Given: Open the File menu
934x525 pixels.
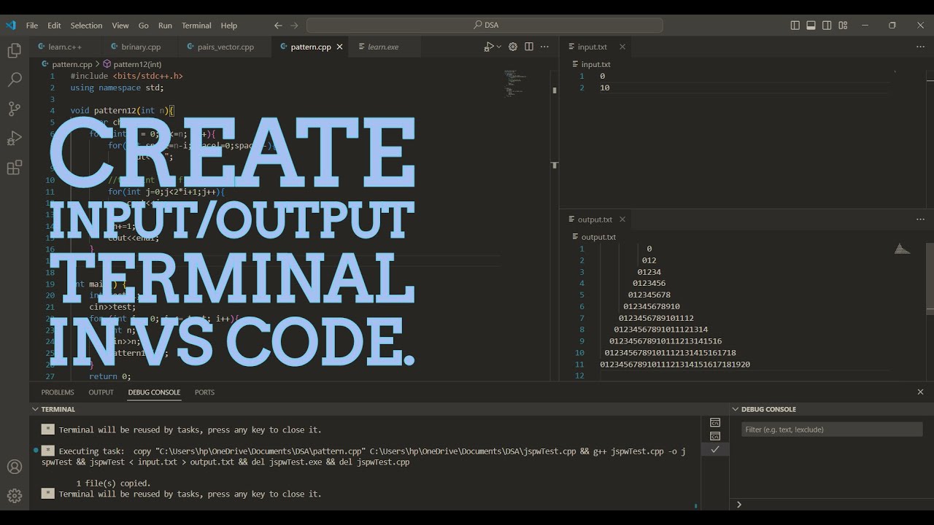Looking at the screenshot, I should pos(32,25).
